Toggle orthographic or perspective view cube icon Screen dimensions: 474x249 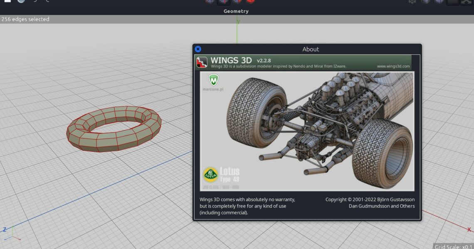click(439, 1)
